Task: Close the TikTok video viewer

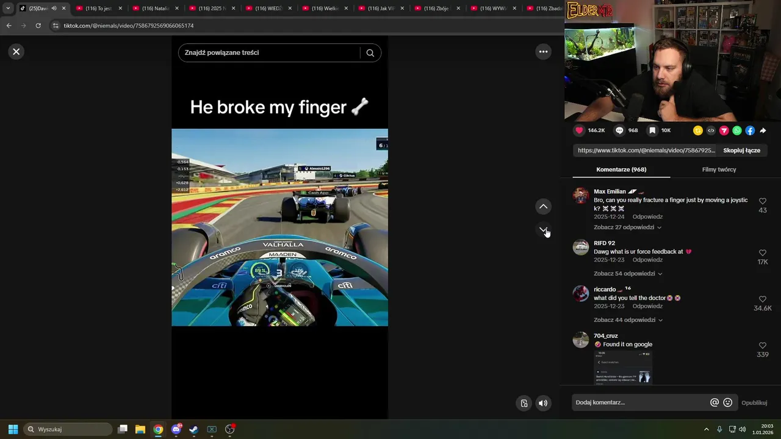Action: click(16, 52)
